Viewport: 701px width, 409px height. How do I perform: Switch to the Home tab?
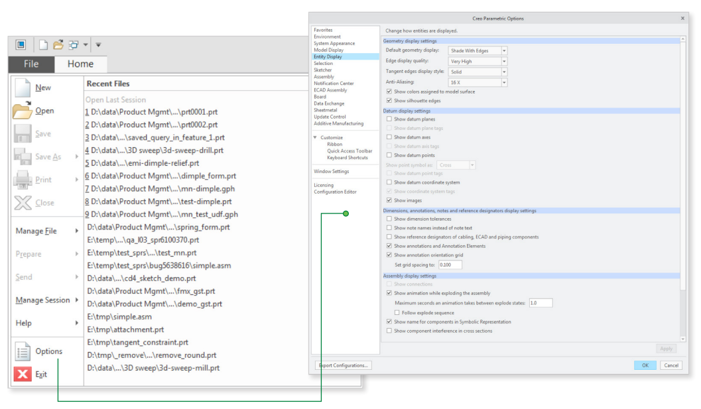(80, 64)
